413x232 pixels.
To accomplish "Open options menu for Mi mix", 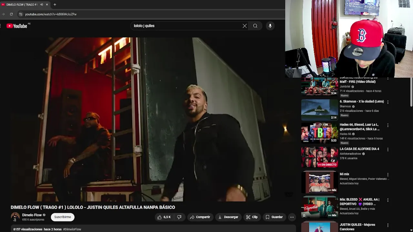I will pyautogui.click(x=388, y=175).
